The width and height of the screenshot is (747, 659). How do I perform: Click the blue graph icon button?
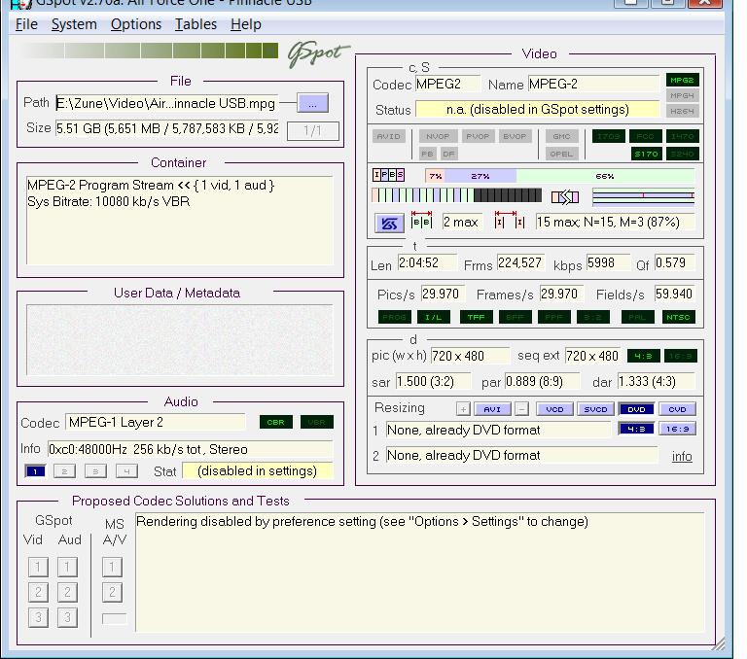390,223
